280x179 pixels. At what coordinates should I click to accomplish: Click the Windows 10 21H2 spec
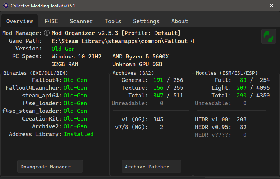(x=76, y=57)
